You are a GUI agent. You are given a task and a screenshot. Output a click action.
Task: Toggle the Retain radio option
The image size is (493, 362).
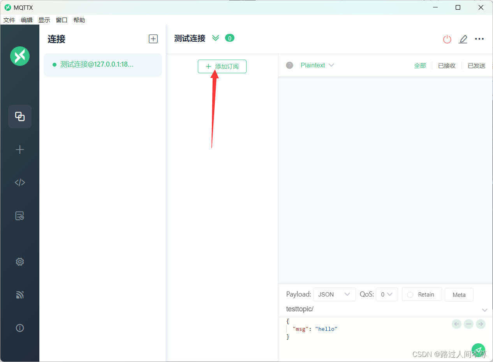tap(422, 294)
